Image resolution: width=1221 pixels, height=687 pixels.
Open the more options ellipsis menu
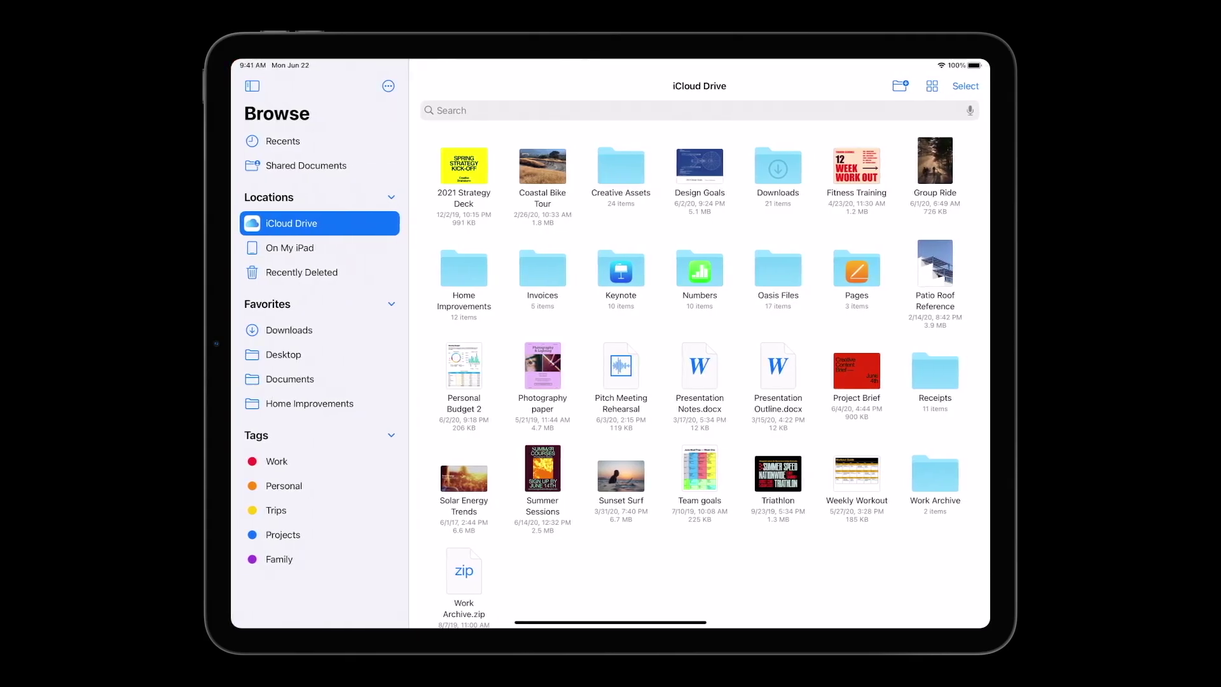[x=389, y=86]
